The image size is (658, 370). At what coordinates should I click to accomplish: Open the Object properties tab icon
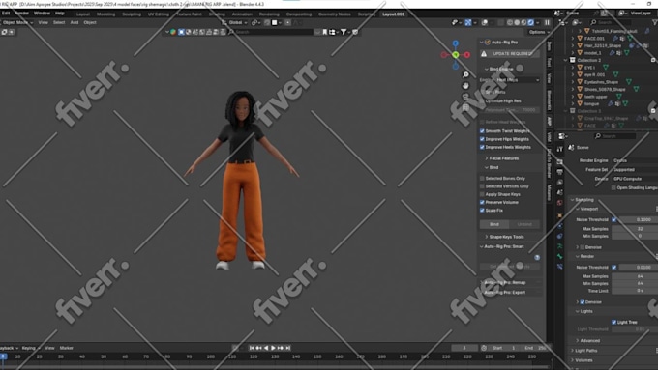pos(560,215)
